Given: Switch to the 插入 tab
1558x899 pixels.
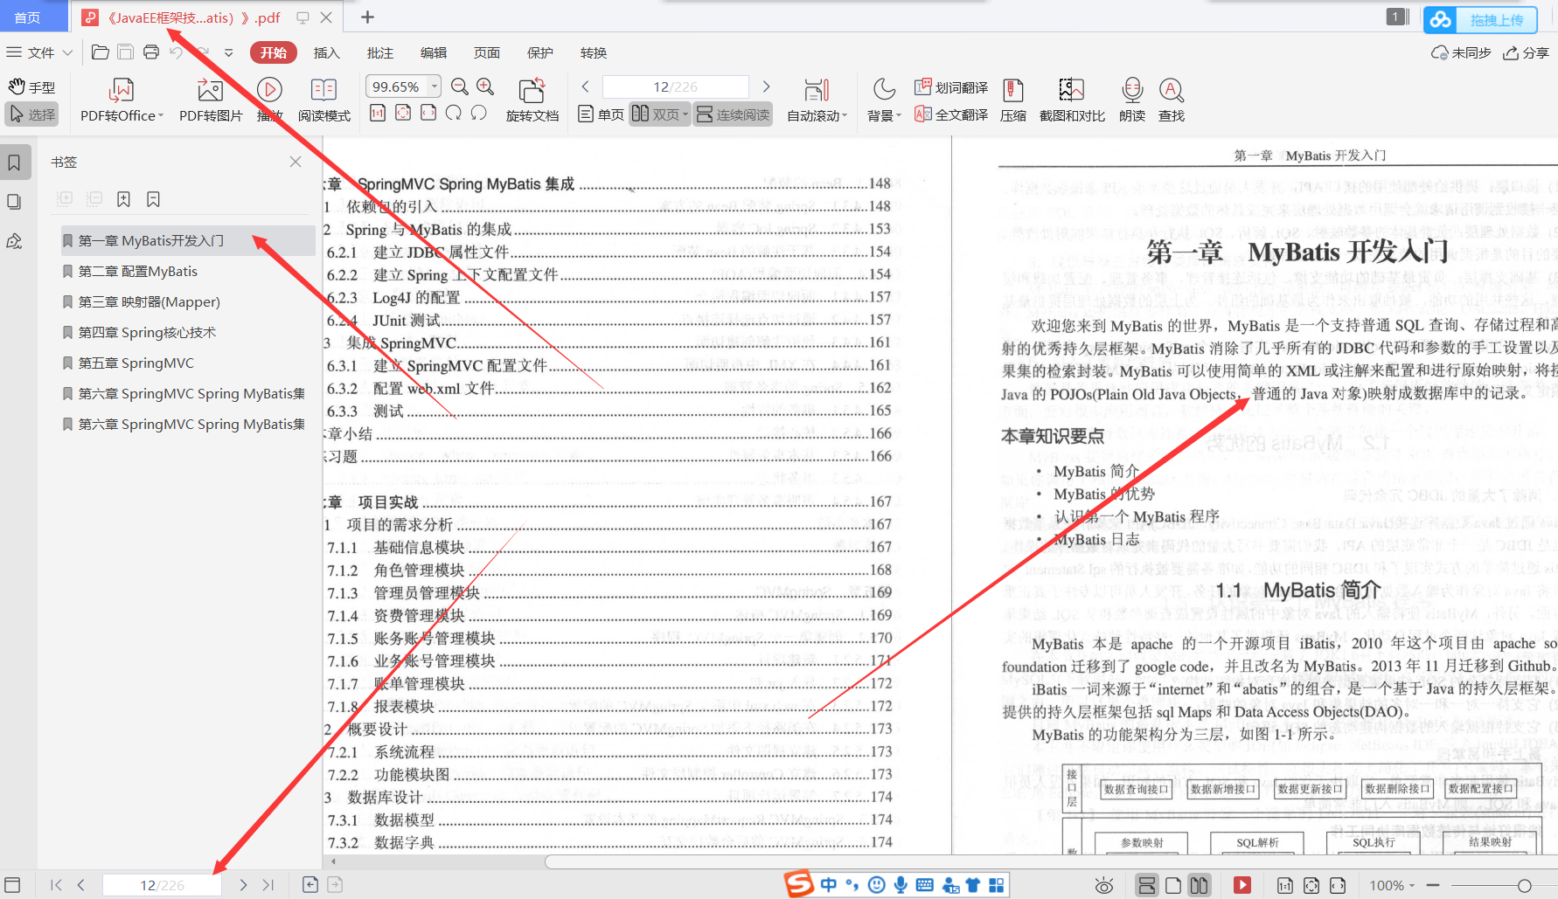Looking at the screenshot, I should coord(326,52).
